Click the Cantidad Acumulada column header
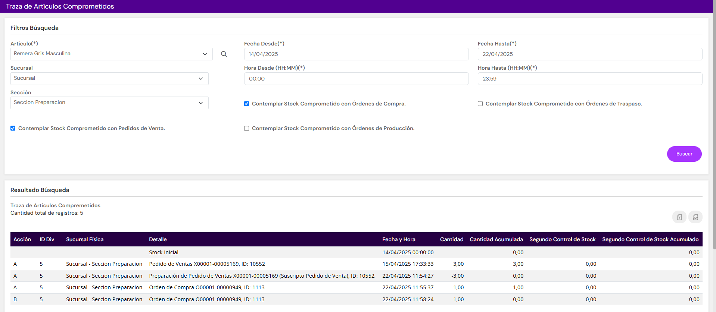Viewport: 716px width, 312px height. 496,240
